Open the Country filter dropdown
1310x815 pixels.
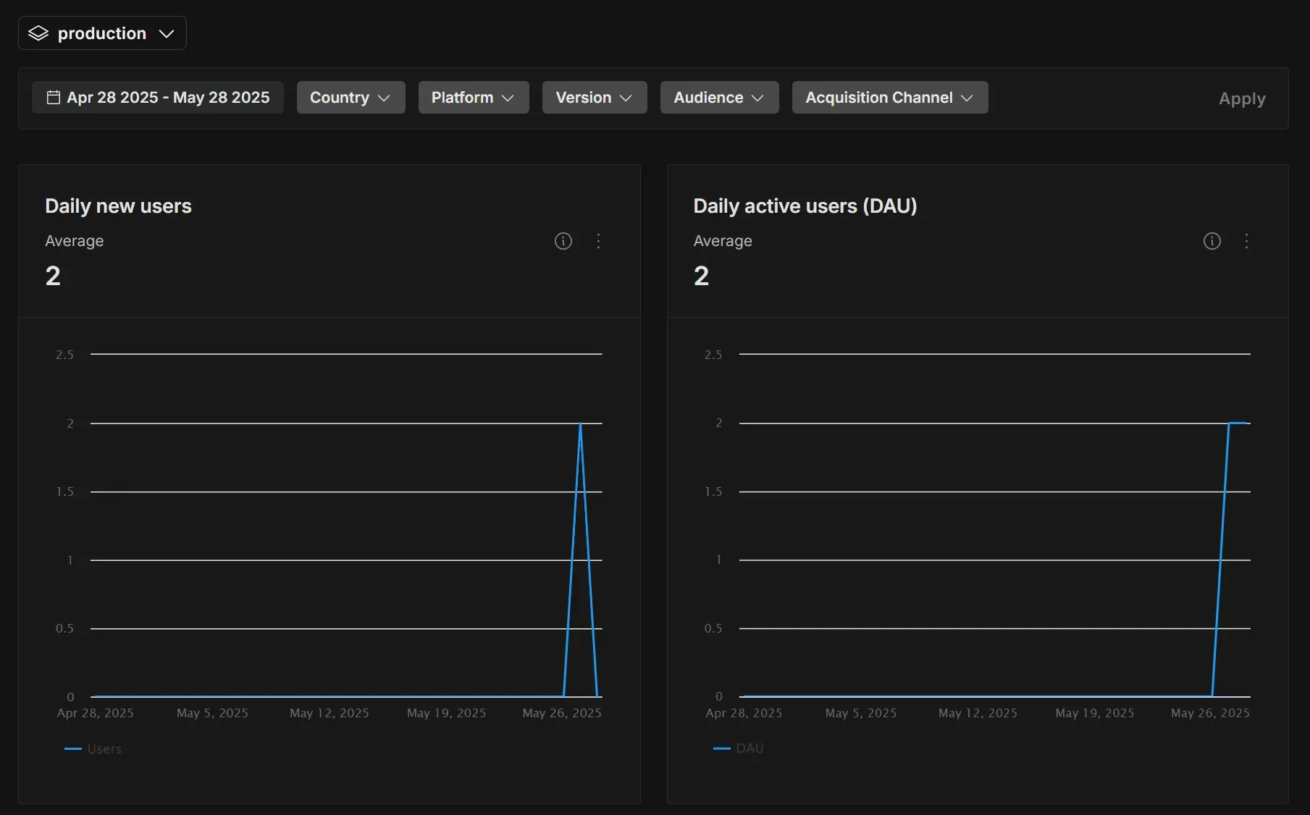tap(350, 97)
